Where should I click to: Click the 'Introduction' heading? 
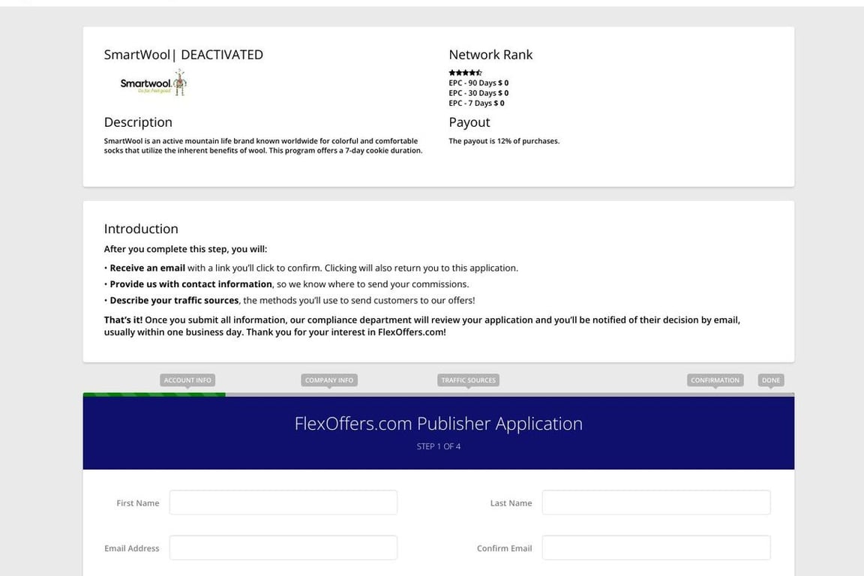pyautogui.click(x=141, y=229)
